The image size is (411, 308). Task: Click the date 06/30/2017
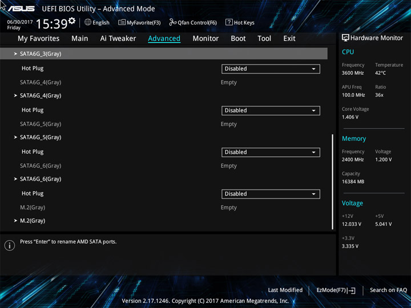(x=20, y=22)
